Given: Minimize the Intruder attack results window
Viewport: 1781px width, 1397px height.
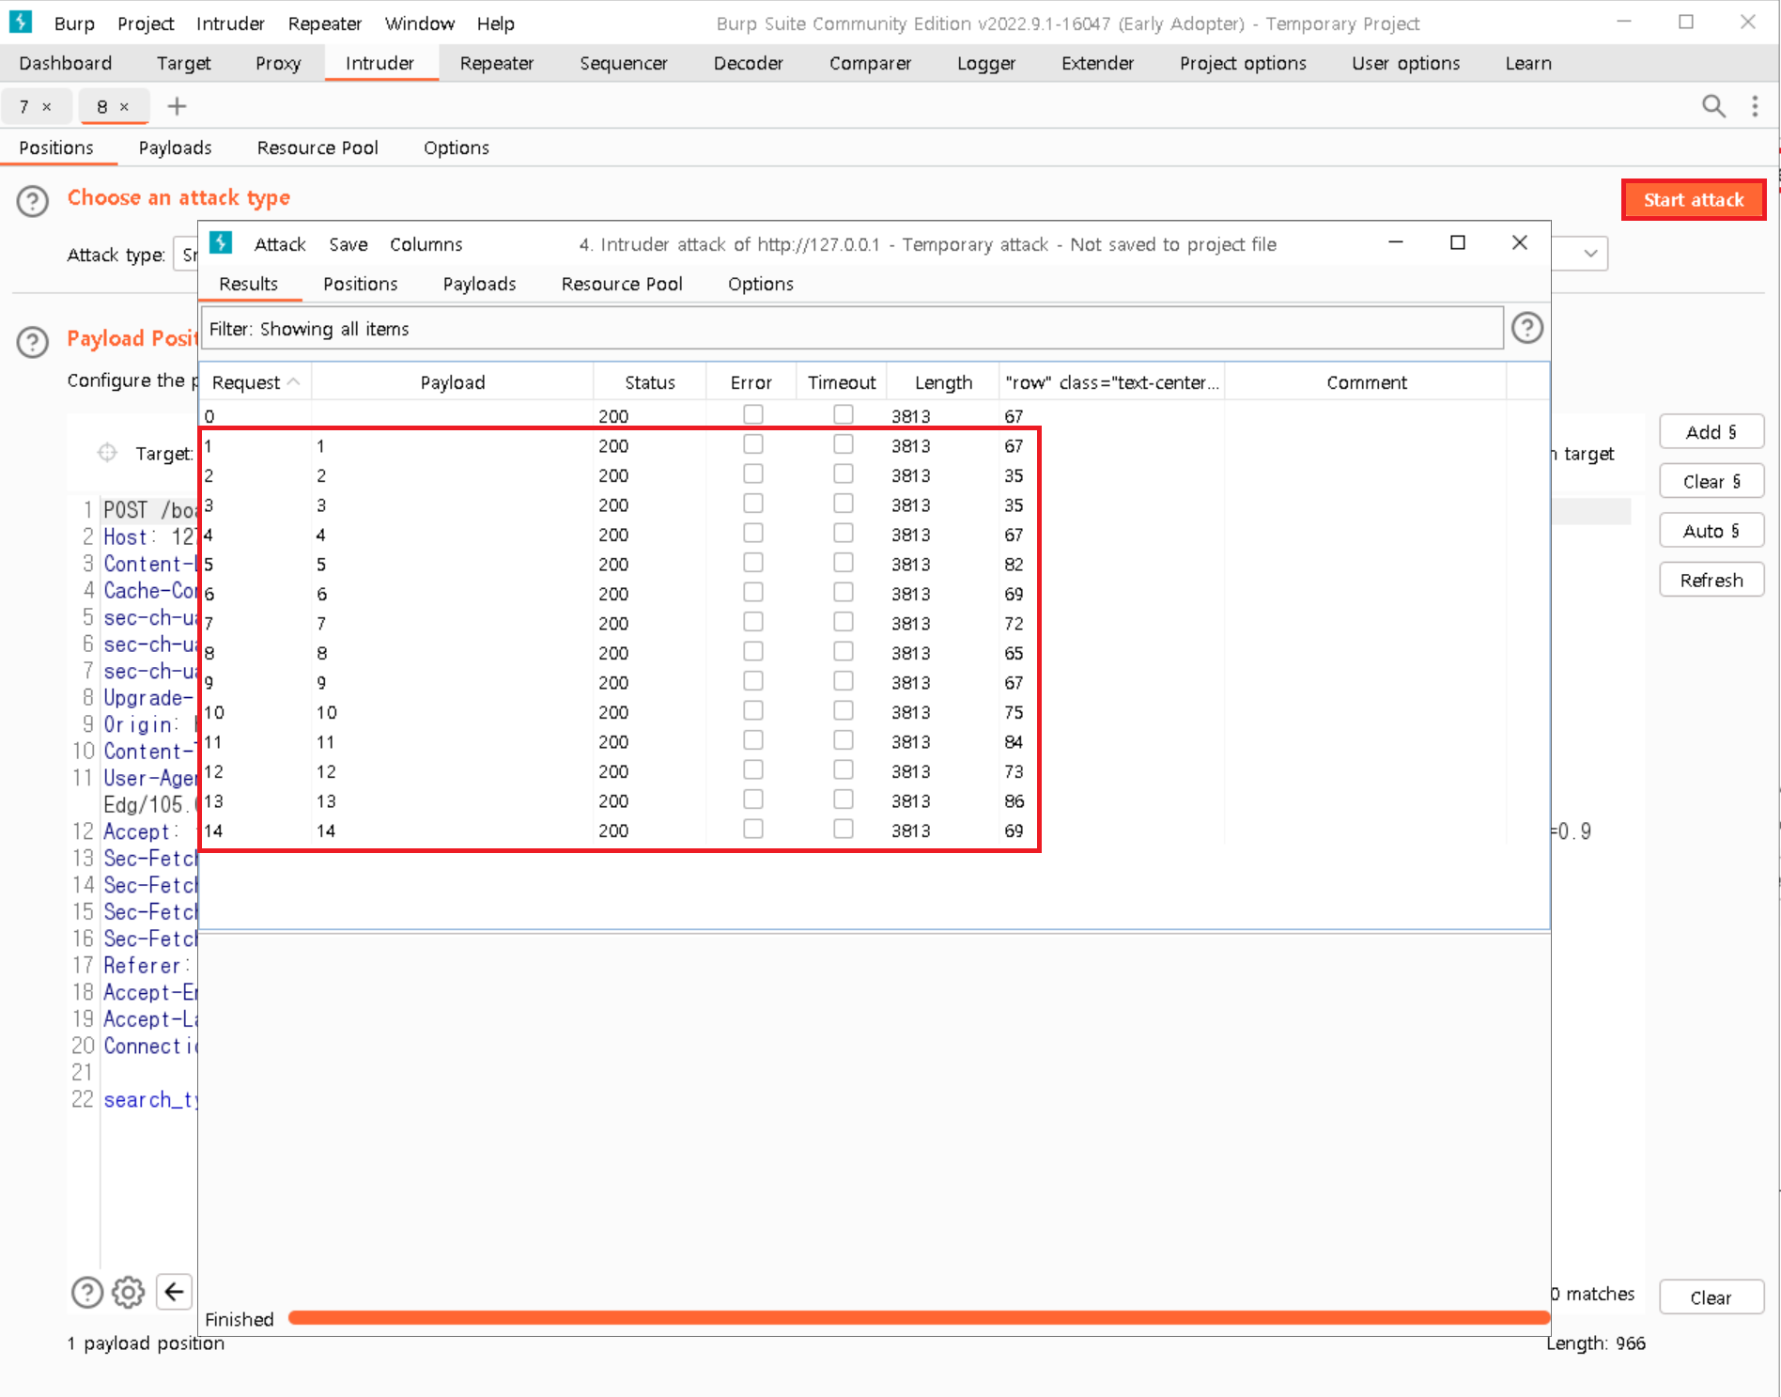Looking at the screenshot, I should coord(1396,242).
